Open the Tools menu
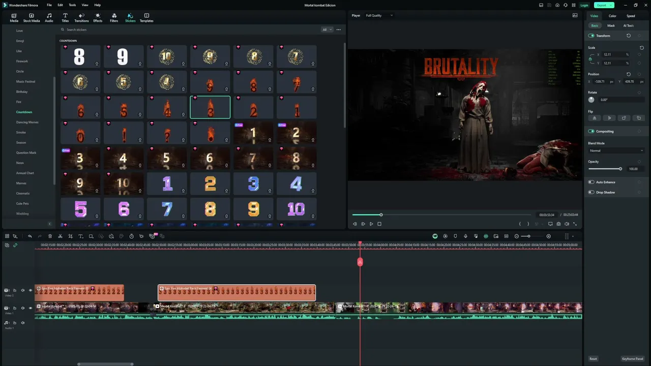This screenshot has height=366, width=651. click(72, 5)
